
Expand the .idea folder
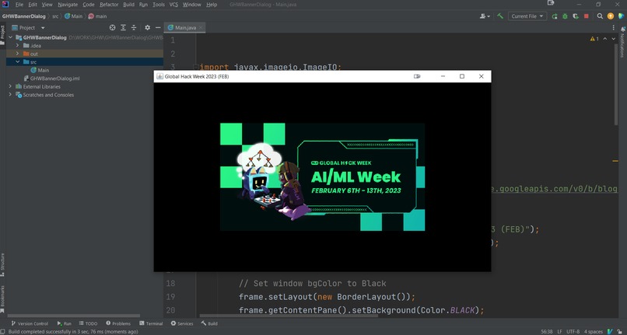pos(18,46)
